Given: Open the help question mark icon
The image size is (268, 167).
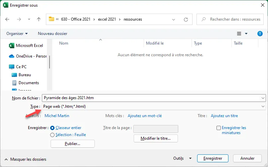Looking at the screenshot, I should coord(260,34).
